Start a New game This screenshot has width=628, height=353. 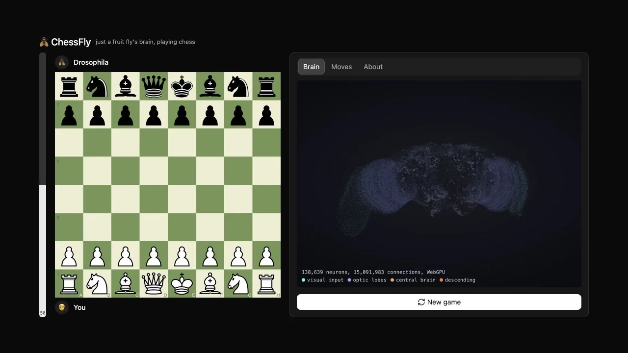439,302
